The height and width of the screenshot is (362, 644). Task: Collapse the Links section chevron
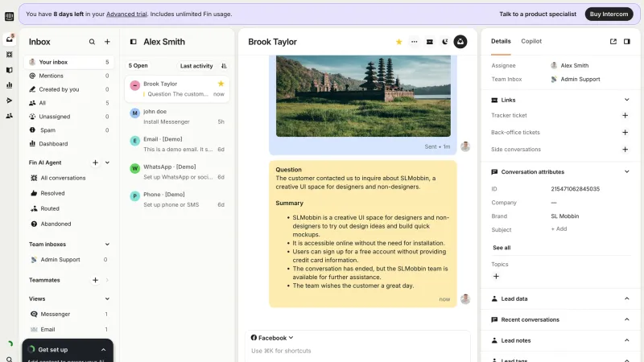pos(627,100)
